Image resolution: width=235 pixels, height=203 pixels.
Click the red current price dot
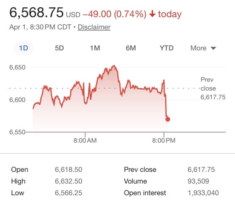168,119
